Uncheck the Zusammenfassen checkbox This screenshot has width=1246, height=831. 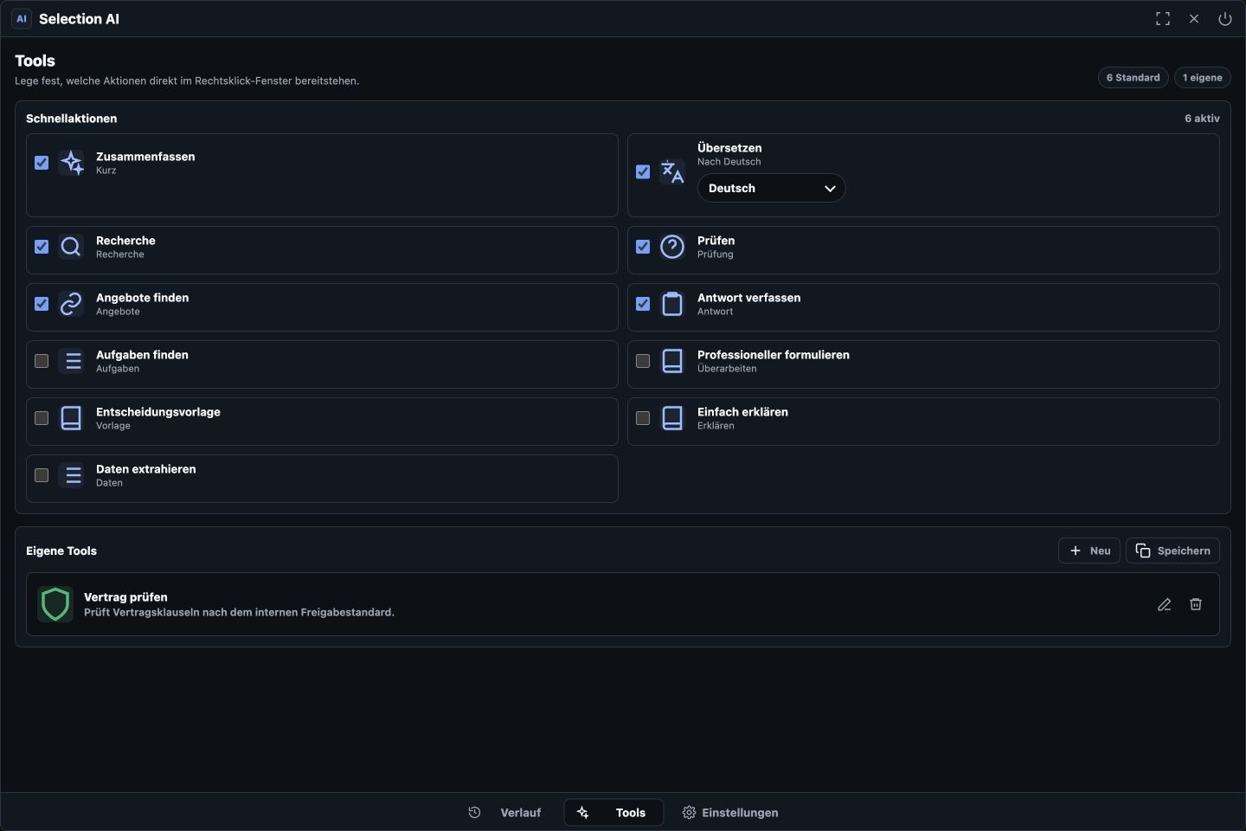coord(42,163)
